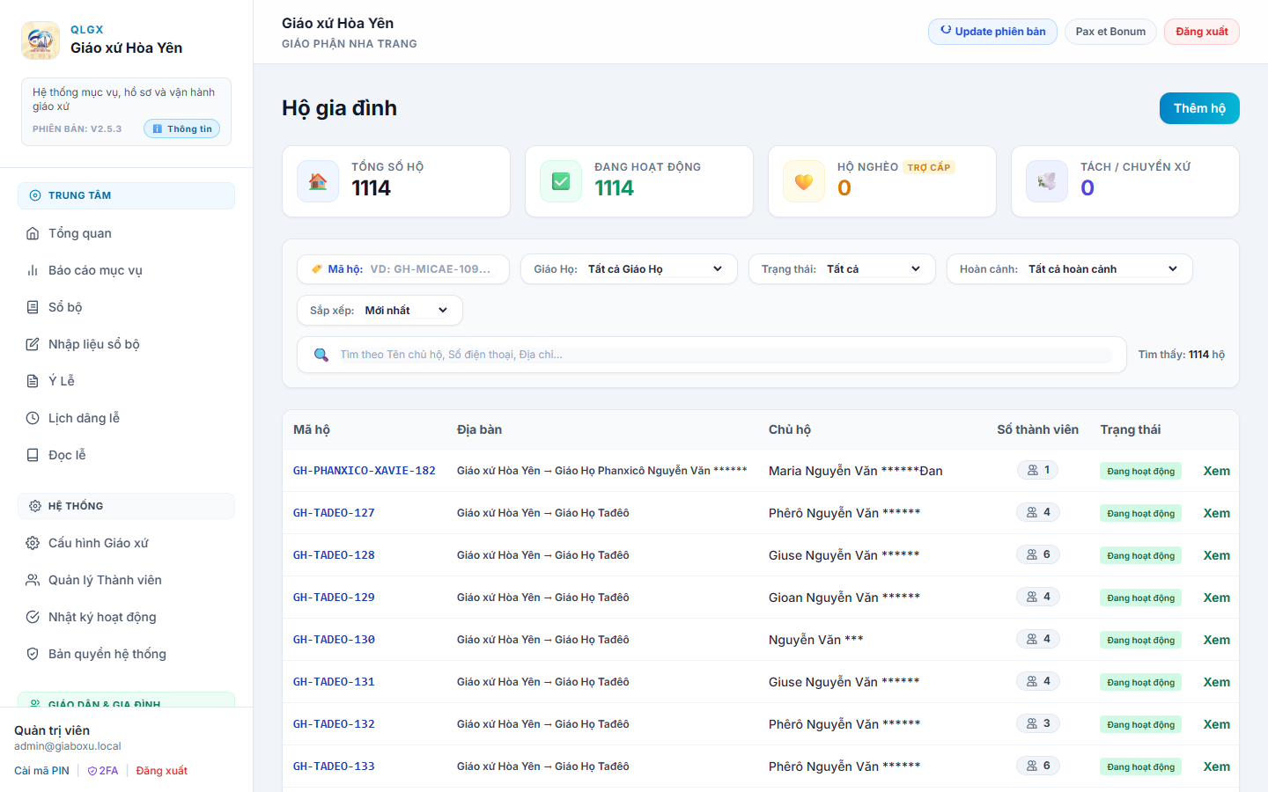
Task: Click the QLGX parish logo icon
Action: (41, 40)
